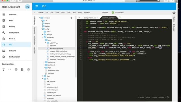181x102 pixels.
Task: Click the workspace tree settings gear
Action: (72, 18)
